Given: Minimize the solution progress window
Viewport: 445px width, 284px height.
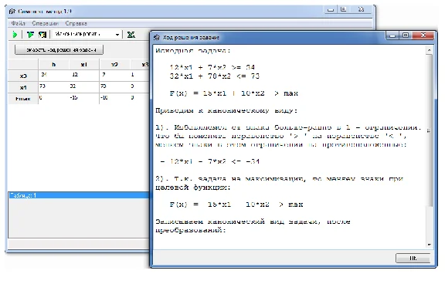Looking at the screenshot, I should 392,35.
